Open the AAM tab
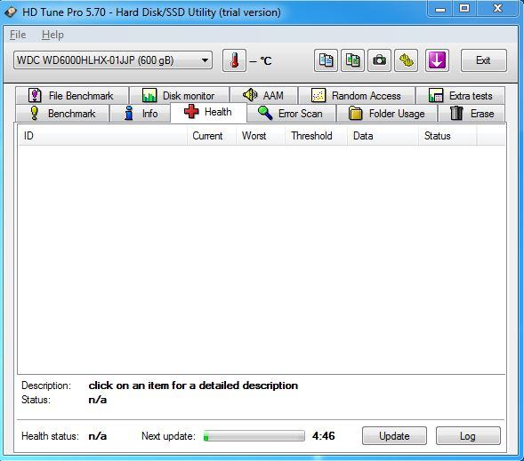Viewport: 524px width, 461px height. coord(263,96)
